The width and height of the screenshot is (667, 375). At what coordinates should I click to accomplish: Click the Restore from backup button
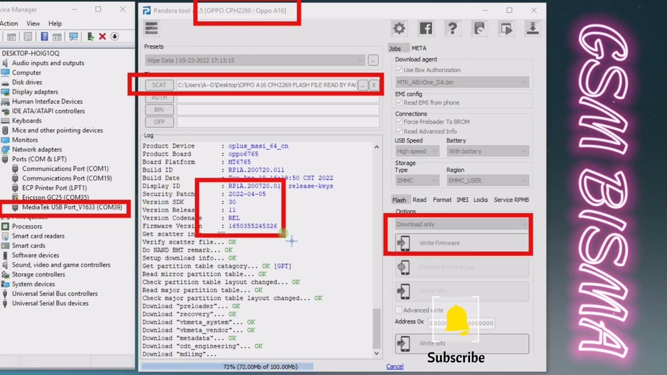click(462, 267)
